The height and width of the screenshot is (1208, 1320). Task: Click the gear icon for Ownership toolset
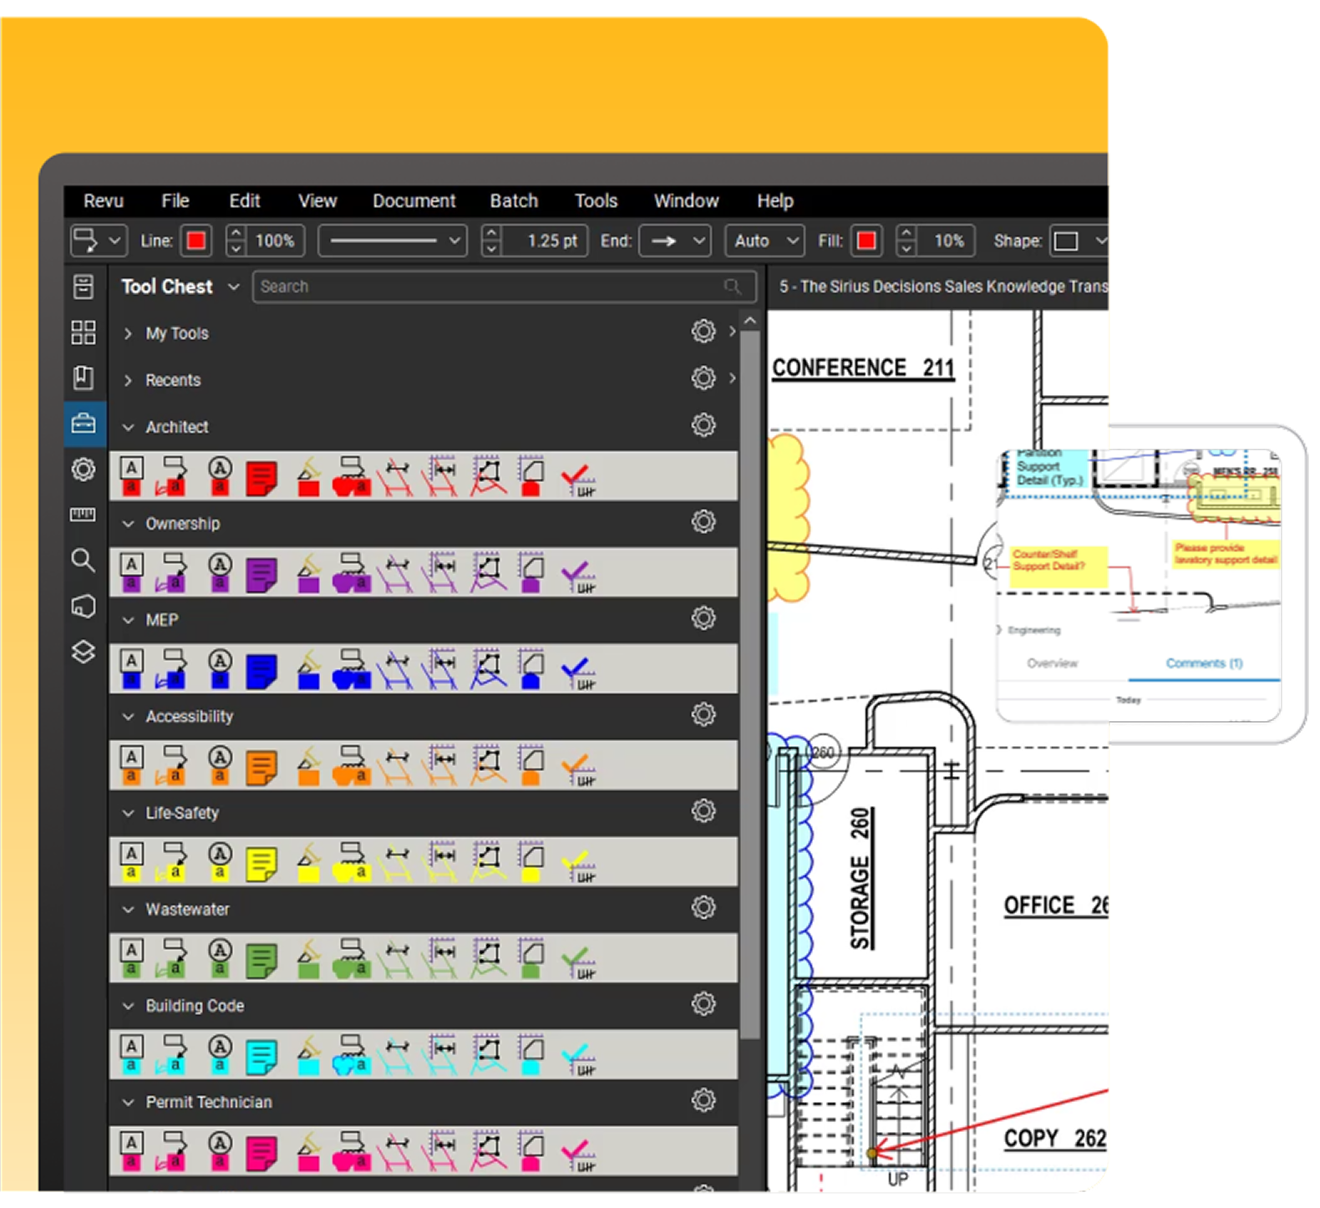(x=703, y=522)
